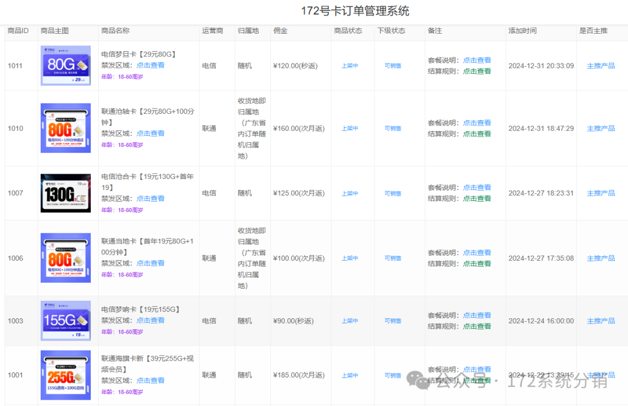Viewport: 628px width, 406px height.
Task: Click the 80G image for product 1010
Action: 65,128
